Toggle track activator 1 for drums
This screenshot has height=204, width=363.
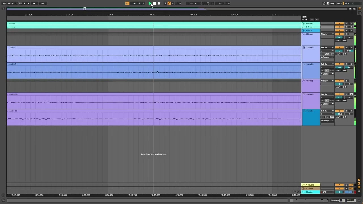click(339, 23)
